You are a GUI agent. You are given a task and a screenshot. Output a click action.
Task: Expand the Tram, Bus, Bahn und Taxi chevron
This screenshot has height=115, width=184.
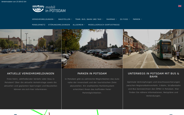coord(103,19)
